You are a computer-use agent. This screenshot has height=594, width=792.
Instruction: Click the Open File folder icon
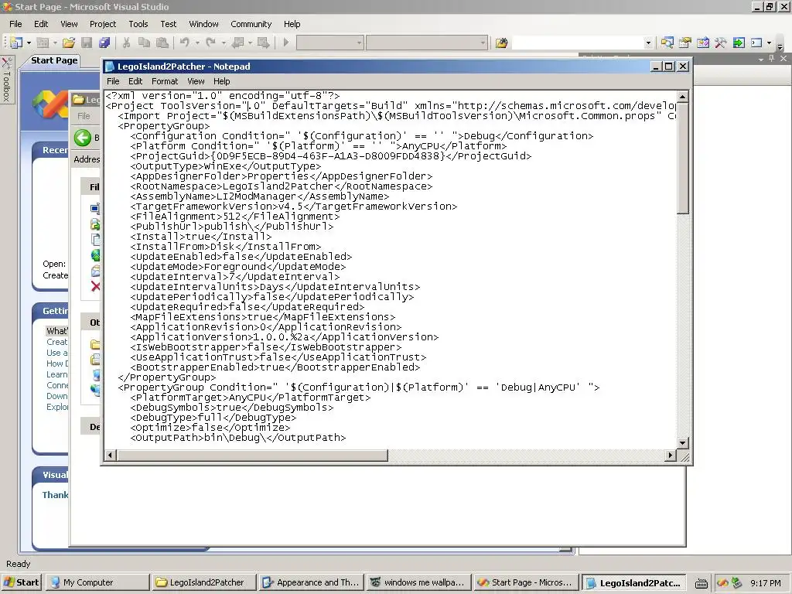[69, 43]
